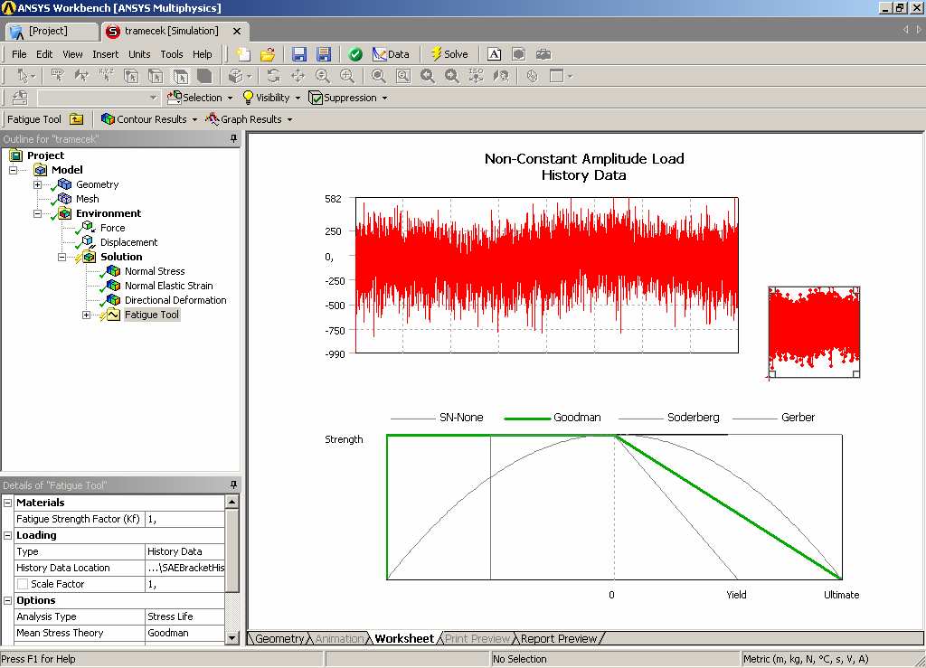
Task: Click the new document icon in toolbar
Action: click(x=243, y=54)
